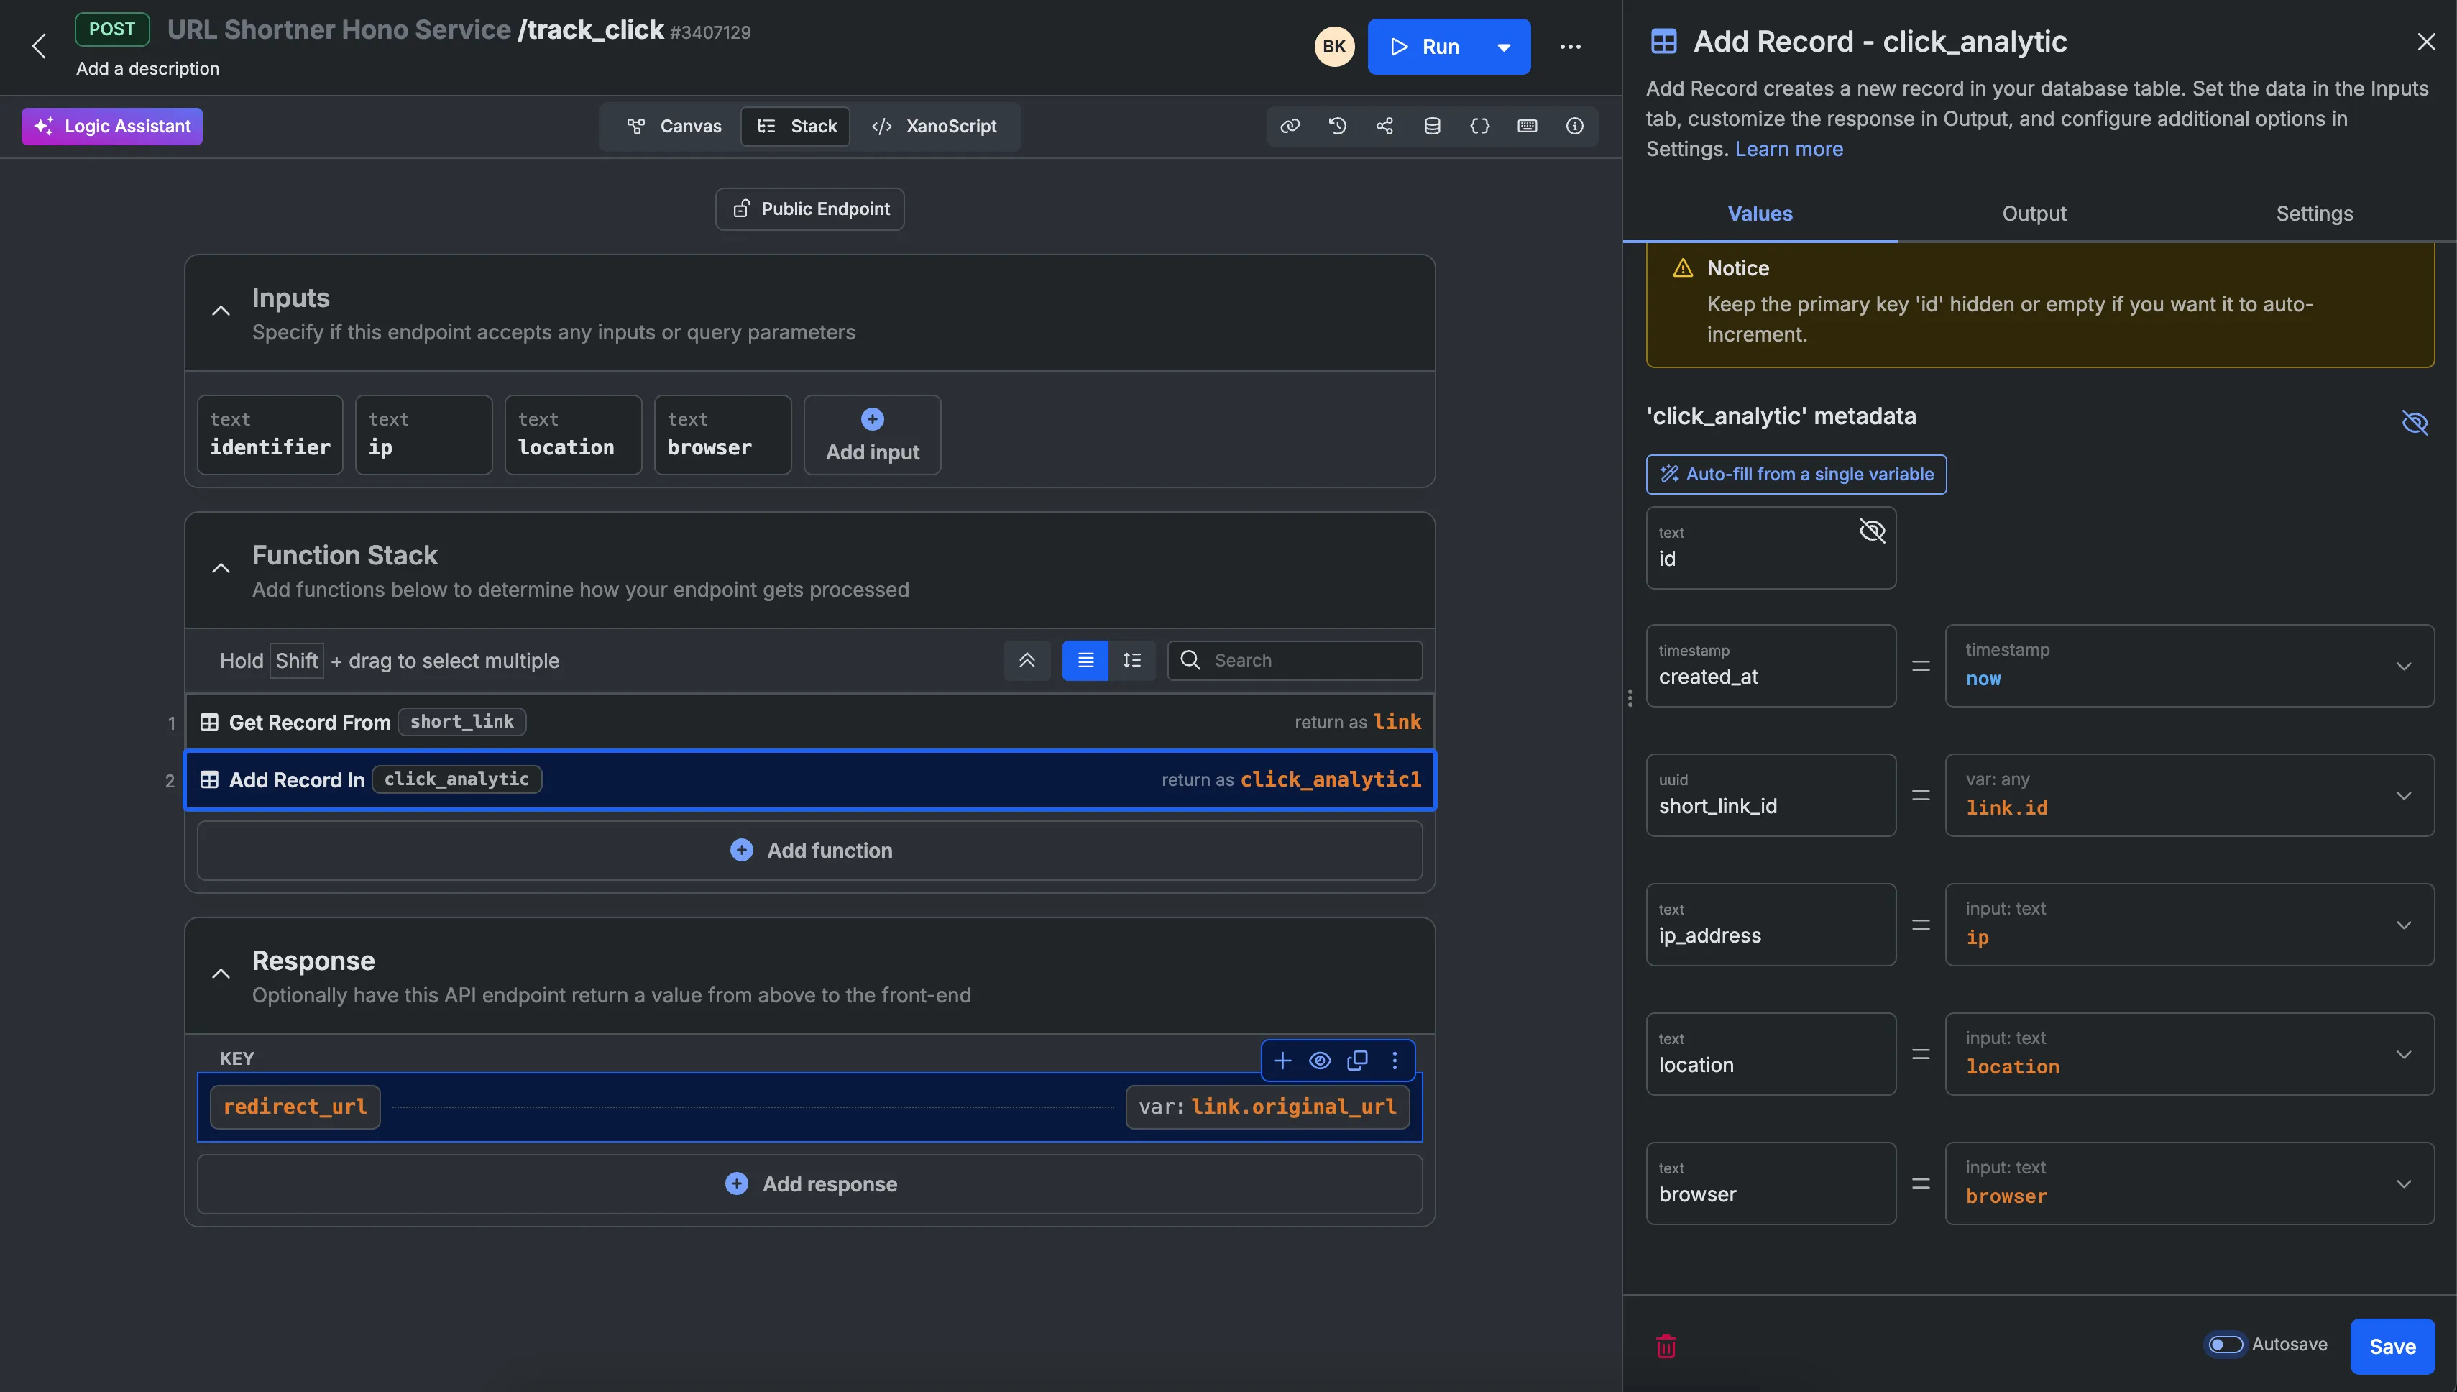Switch to the XanoScript view

pyautogui.click(x=934, y=127)
